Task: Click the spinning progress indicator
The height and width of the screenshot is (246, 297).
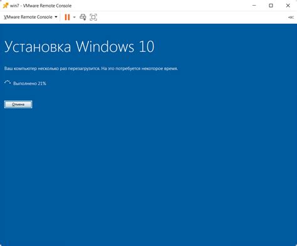Action: pos(8,83)
